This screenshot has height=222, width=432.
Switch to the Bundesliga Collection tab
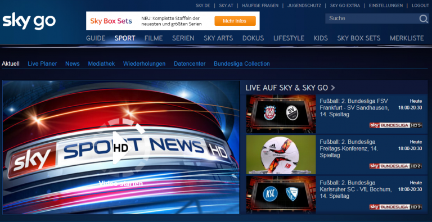tap(242, 64)
